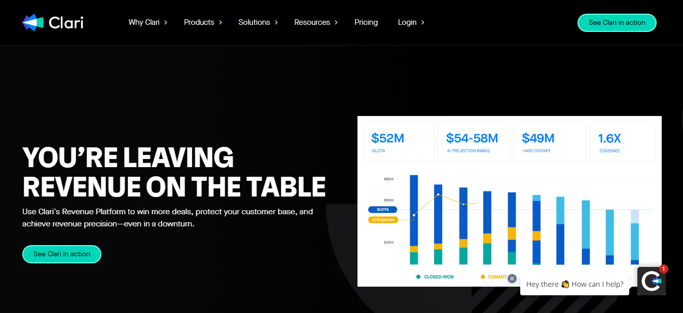Viewport: 683px width, 313px height.
Task: Expand the chevron next to Why Clari
Action: (166, 22)
